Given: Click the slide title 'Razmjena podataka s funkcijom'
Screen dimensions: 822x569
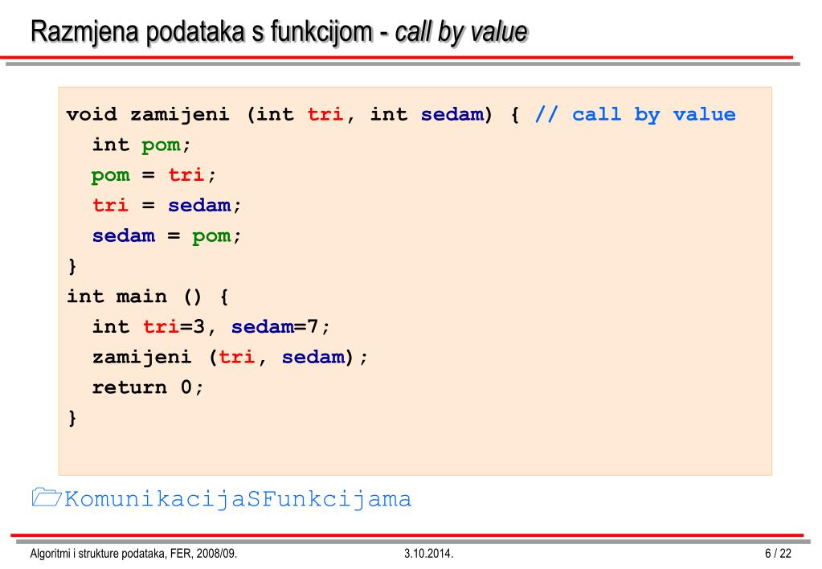Looking at the screenshot, I should pos(202,31).
